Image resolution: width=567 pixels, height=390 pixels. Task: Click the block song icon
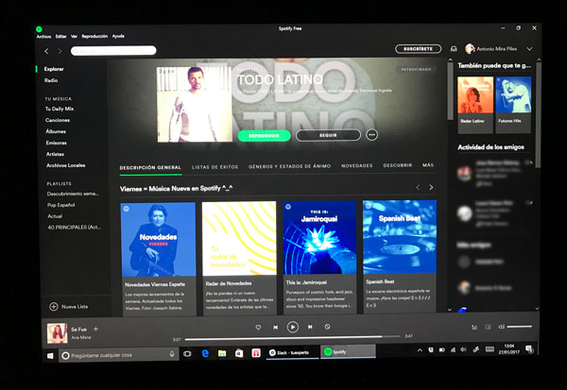[x=327, y=327]
